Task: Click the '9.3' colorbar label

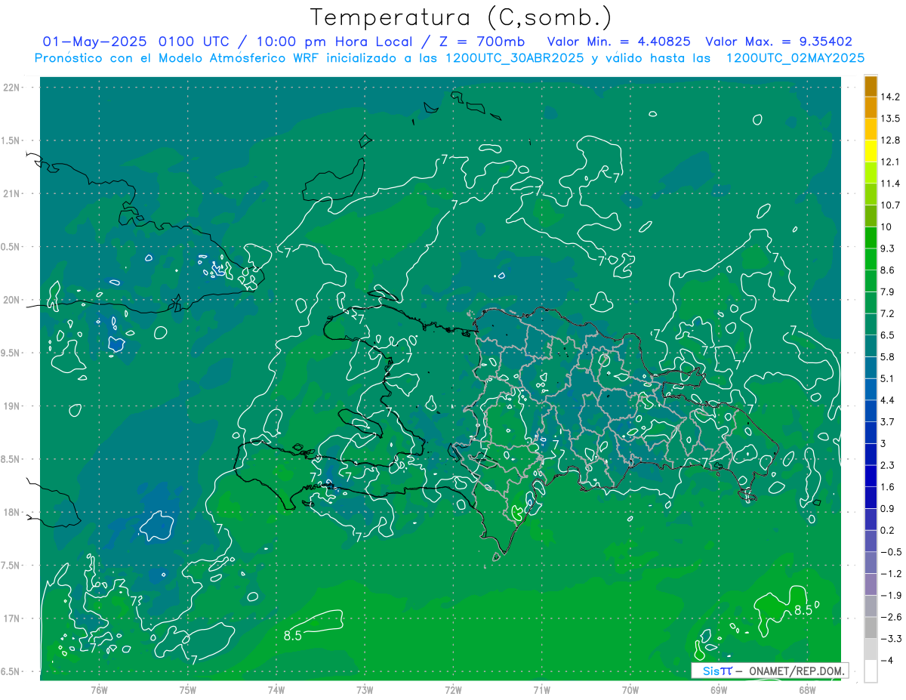Action: 889,248
